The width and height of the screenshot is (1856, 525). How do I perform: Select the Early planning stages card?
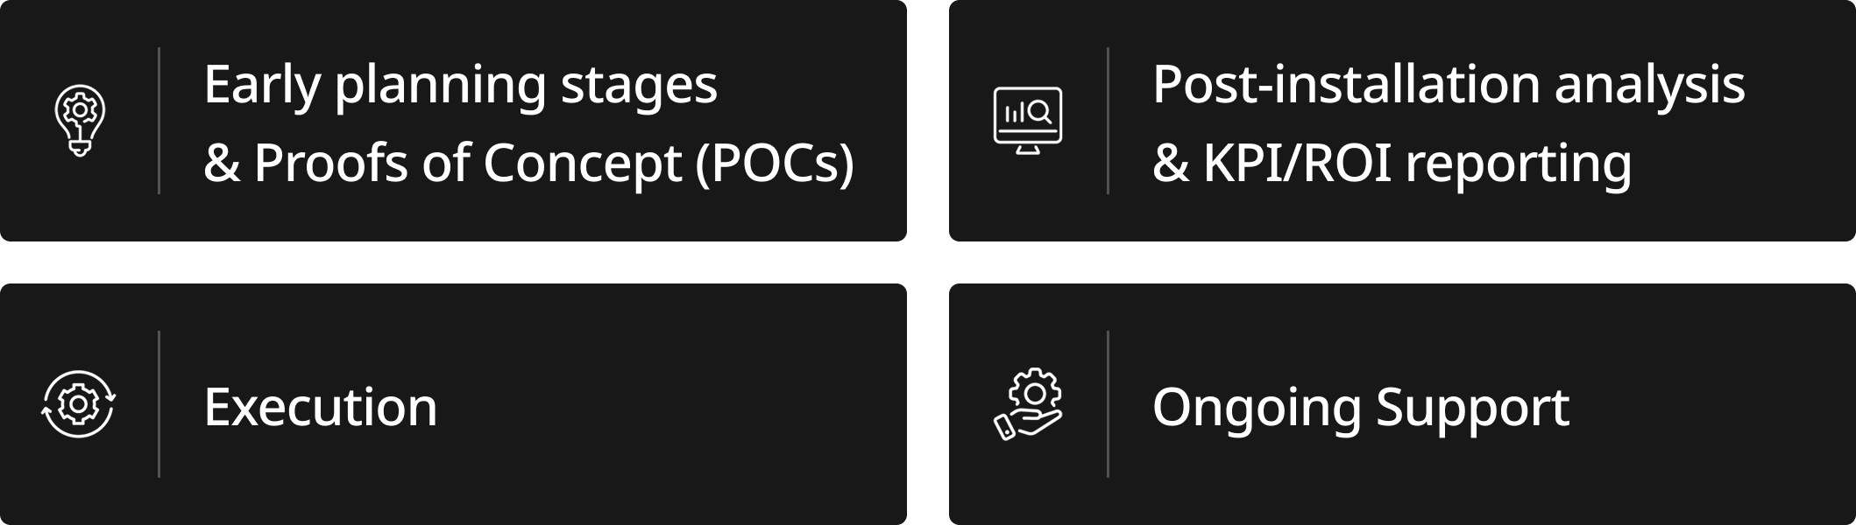point(453,121)
